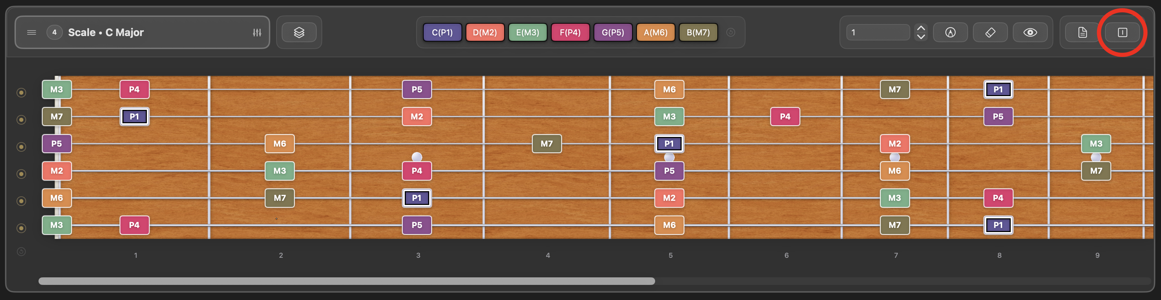
Task: Click the M3 marker at fret 7
Action: [x=894, y=198]
